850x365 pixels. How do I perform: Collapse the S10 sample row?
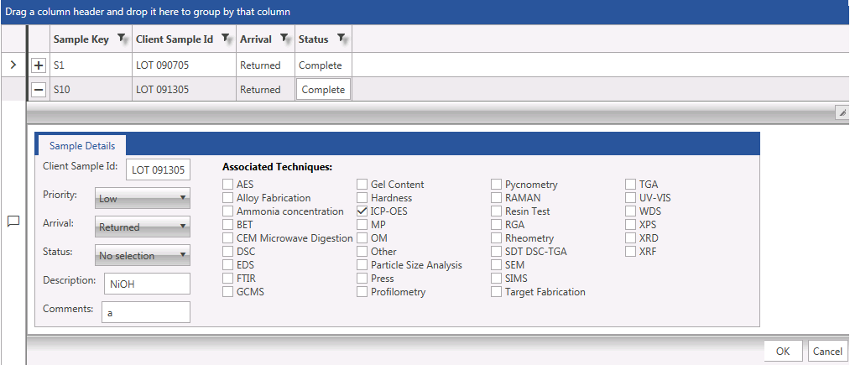tap(39, 89)
